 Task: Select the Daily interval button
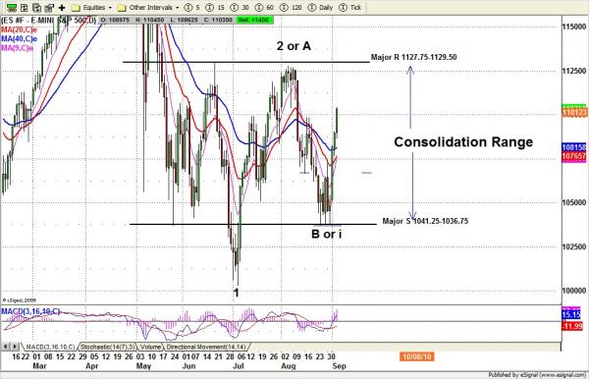(x=320, y=8)
